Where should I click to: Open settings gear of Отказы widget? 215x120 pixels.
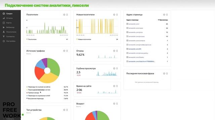114,51
